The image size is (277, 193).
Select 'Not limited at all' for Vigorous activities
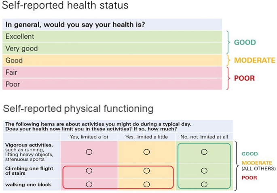pyautogui.click(x=204, y=152)
